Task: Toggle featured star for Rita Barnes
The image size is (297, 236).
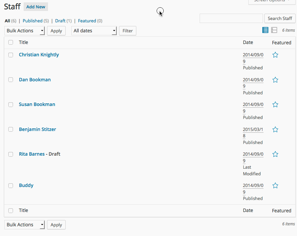Action: tap(275, 154)
